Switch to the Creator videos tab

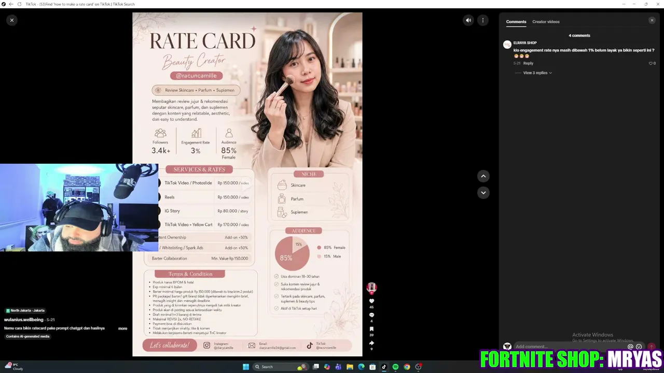coord(546,22)
